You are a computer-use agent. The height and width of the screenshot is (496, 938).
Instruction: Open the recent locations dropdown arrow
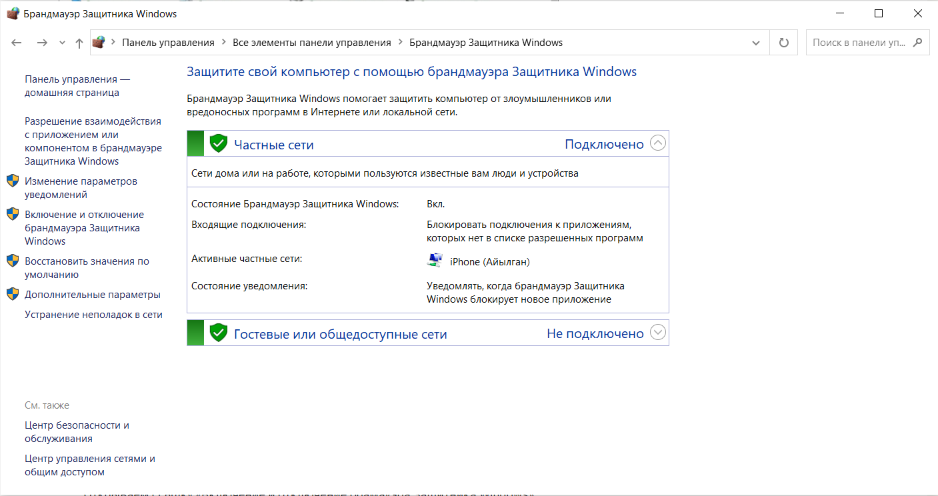point(62,43)
